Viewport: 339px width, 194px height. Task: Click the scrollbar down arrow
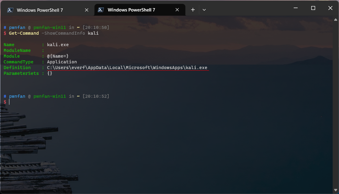pyautogui.click(x=335, y=190)
